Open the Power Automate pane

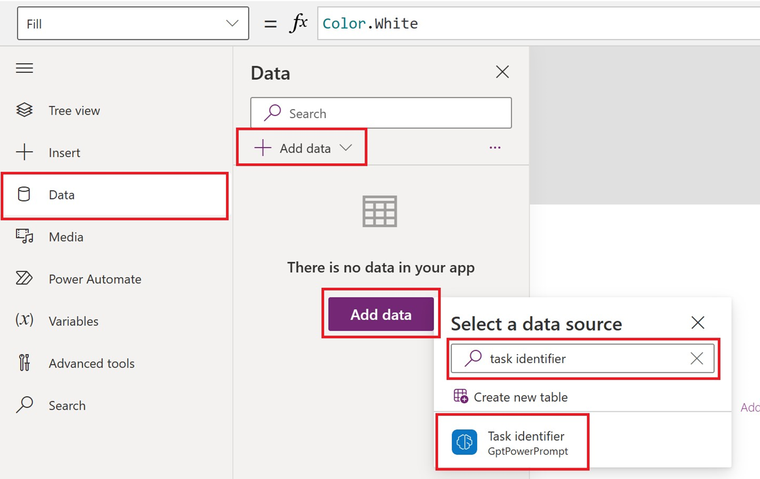tap(94, 279)
